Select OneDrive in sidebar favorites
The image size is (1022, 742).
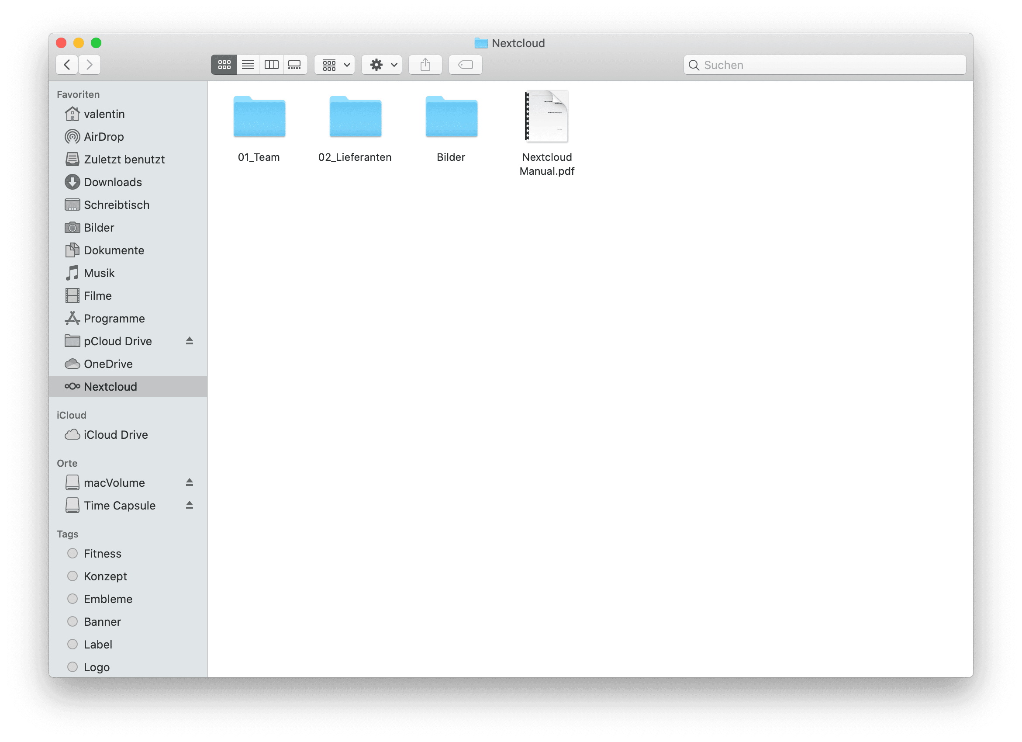107,364
